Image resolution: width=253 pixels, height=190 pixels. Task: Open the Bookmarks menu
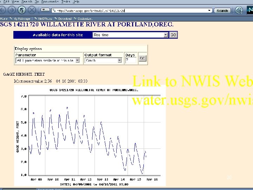pos(50,2)
